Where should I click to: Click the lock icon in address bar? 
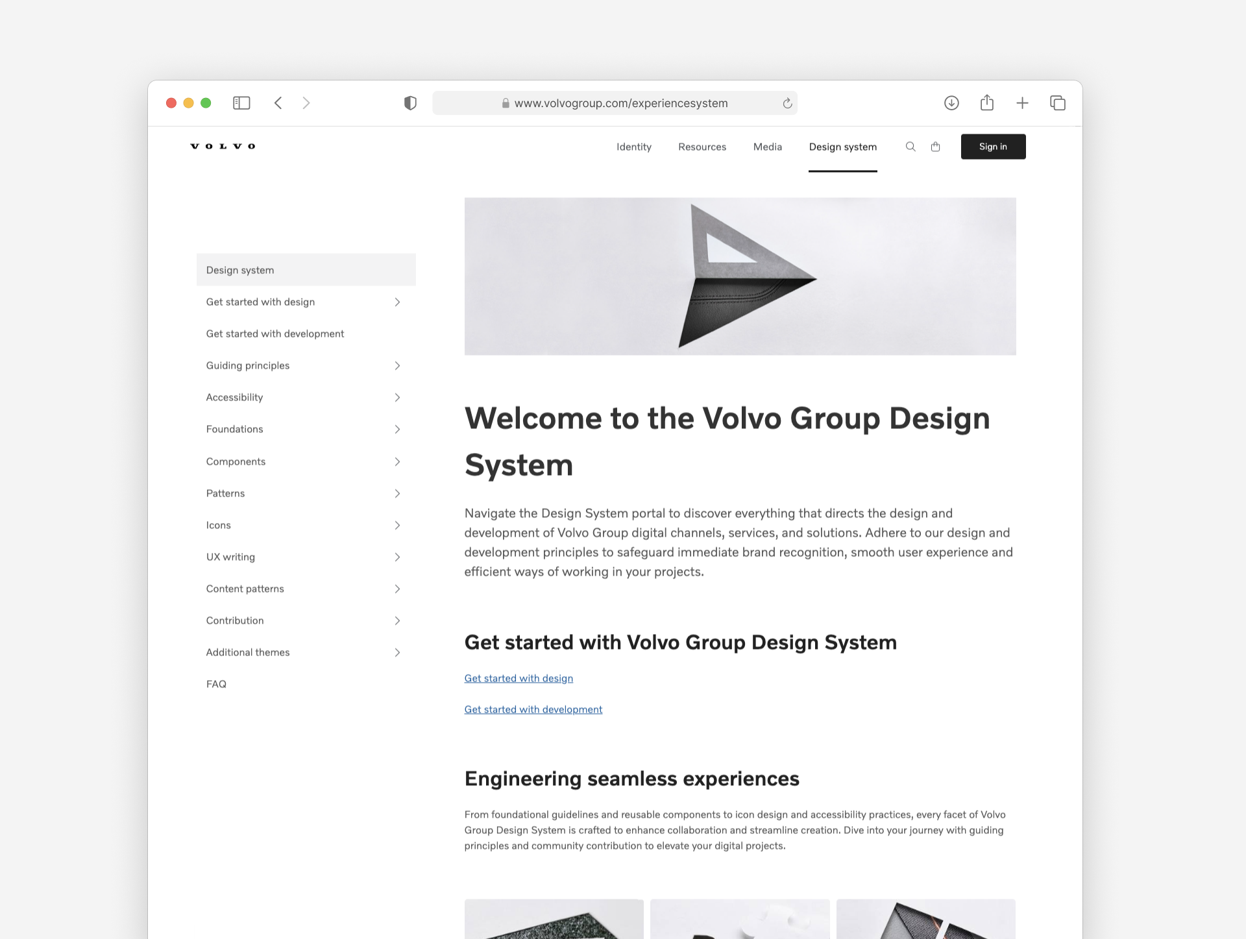(x=506, y=103)
